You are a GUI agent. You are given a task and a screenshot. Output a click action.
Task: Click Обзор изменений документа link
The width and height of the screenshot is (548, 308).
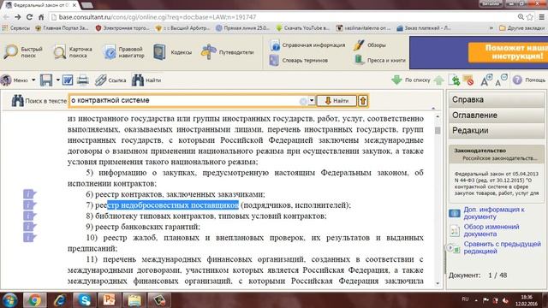(x=491, y=230)
